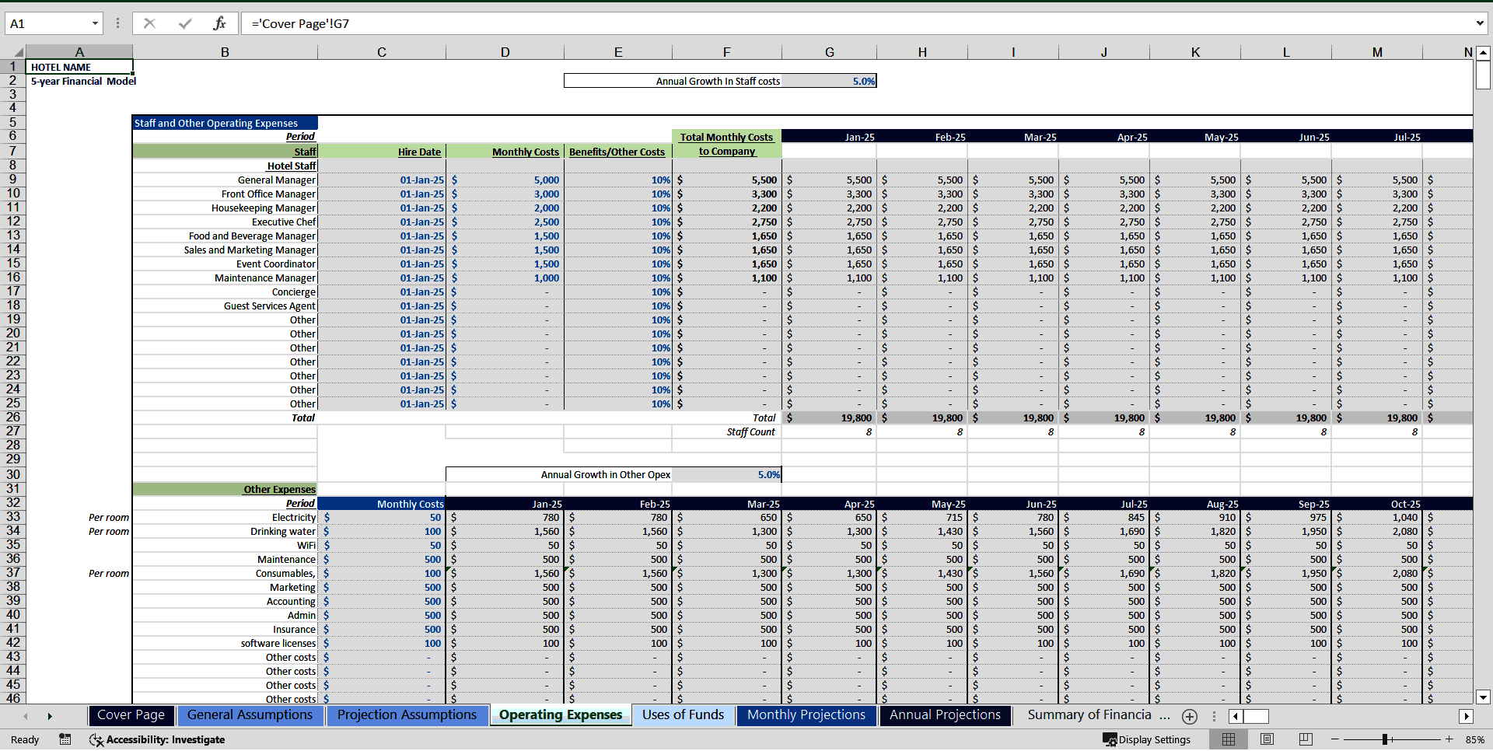
Task: Select column M header
Action: coord(1377,52)
